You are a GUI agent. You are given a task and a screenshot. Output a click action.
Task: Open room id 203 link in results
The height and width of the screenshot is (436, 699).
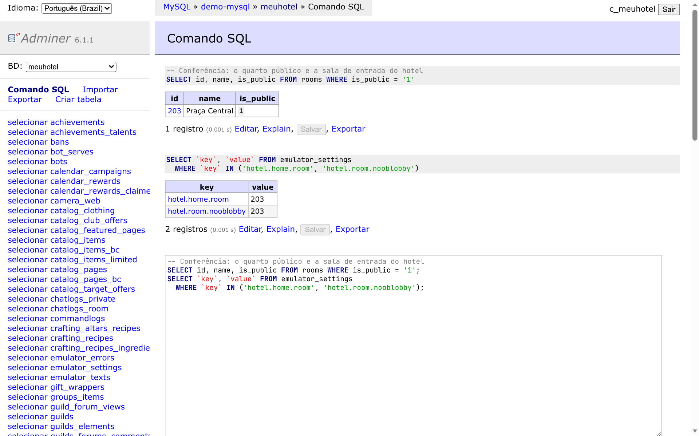pos(174,111)
